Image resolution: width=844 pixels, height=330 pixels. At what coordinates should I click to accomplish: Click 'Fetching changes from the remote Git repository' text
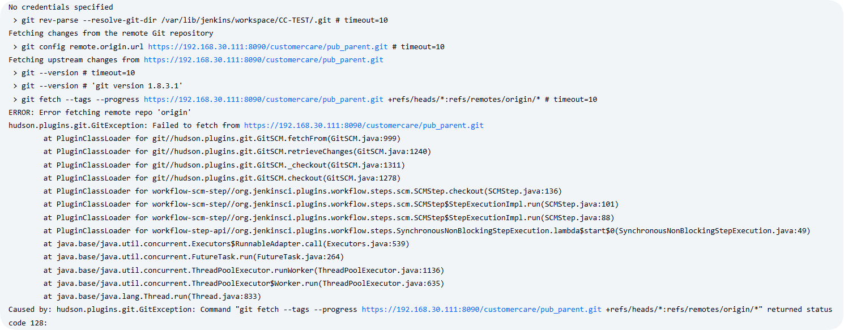(110, 33)
